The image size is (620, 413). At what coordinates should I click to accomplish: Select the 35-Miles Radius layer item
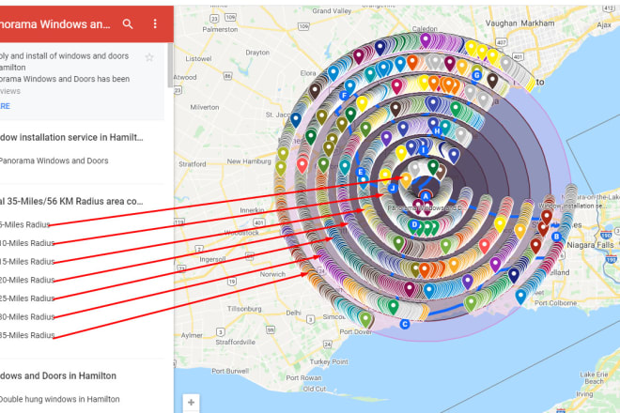(x=27, y=335)
